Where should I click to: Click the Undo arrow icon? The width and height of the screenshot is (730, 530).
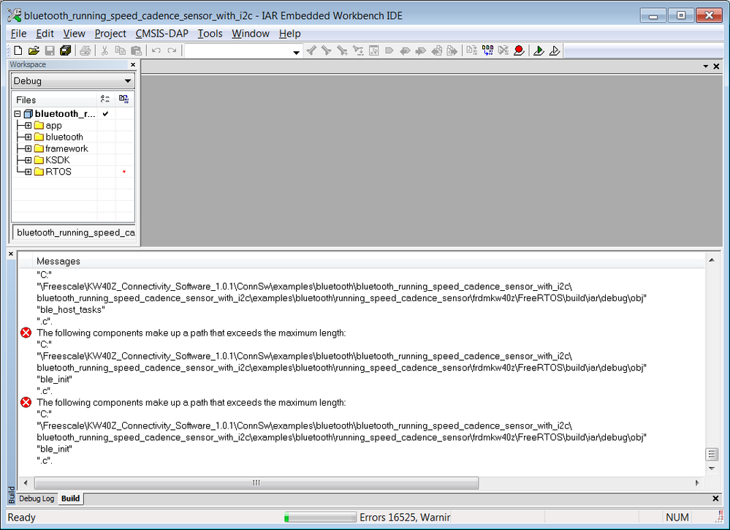156,50
